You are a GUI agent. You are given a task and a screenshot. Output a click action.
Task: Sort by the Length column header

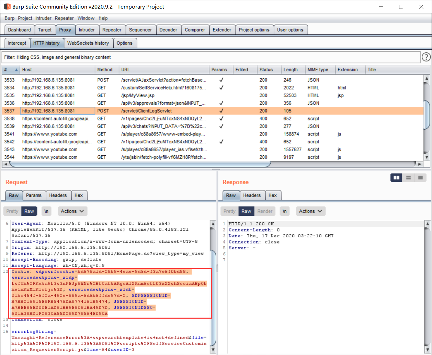point(293,70)
